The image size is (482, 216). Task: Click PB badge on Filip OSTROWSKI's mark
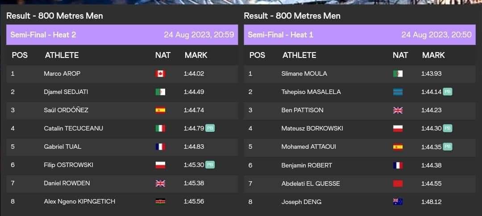pyautogui.click(x=210, y=165)
